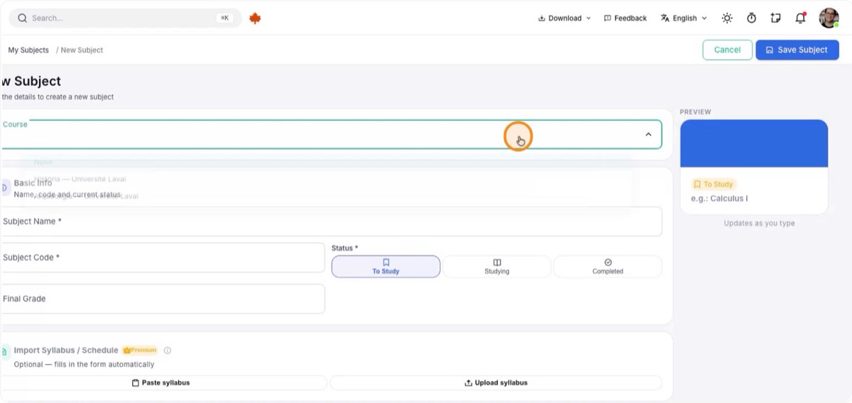
Task: Toggle the light/dark theme sun icon
Action: (727, 18)
